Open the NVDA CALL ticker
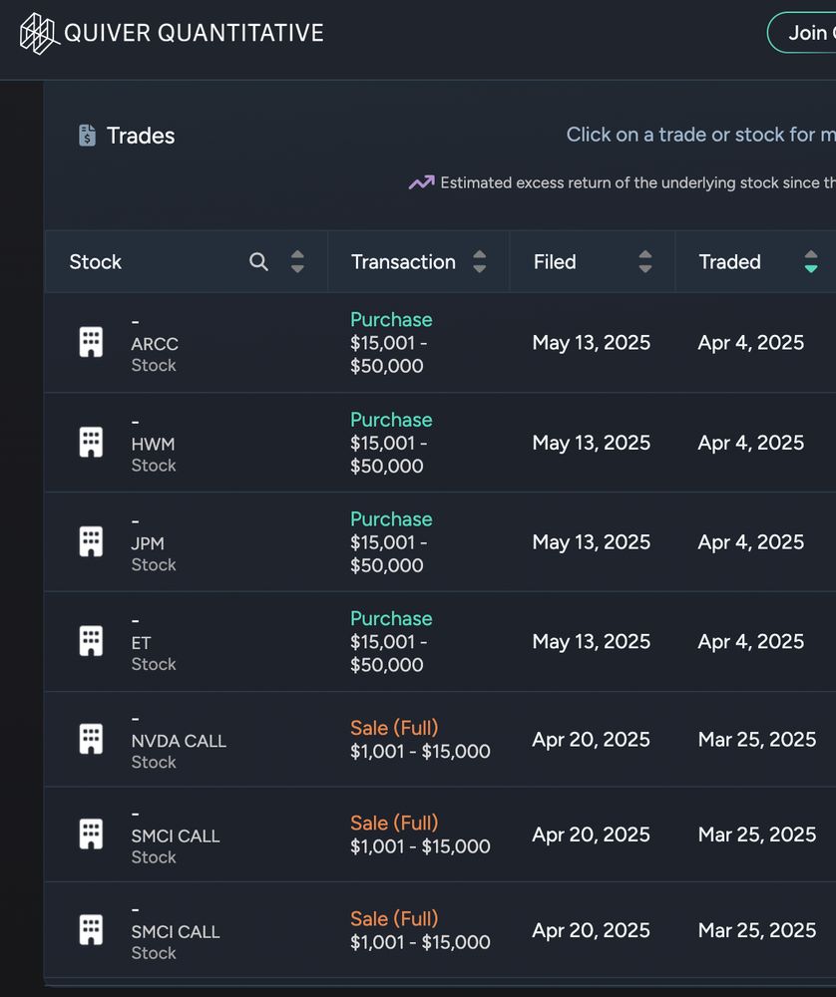The image size is (836, 997). click(179, 741)
